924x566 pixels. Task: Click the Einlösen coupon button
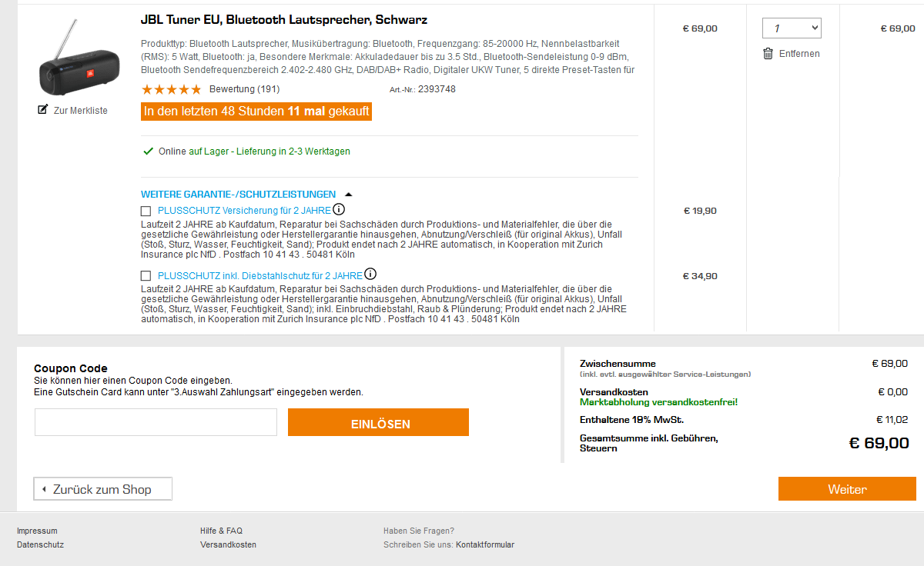(378, 423)
